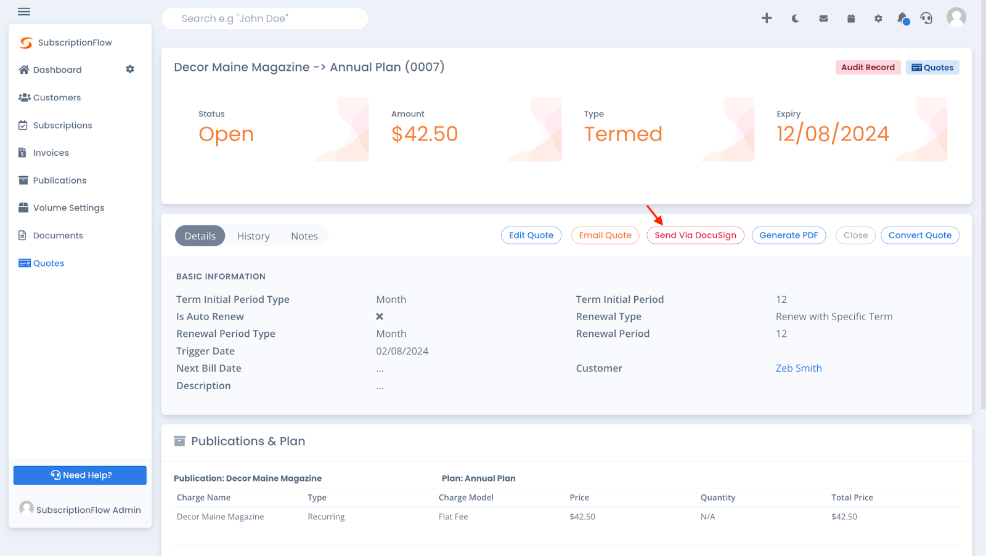Image resolution: width=986 pixels, height=556 pixels.
Task: Click the admin avatar in sidebar
Action: point(26,508)
